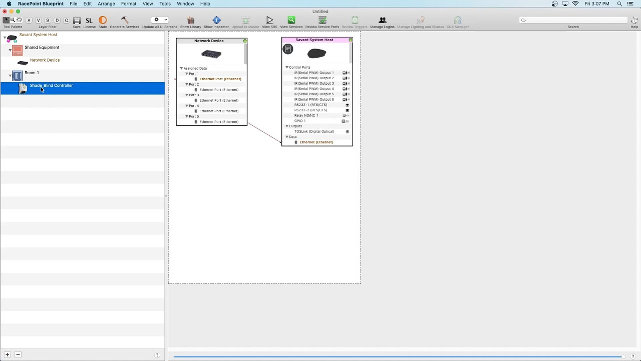Click the add (+) button at sidebar bottom
This screenshot has height=361, width=641.
[7, 355]
